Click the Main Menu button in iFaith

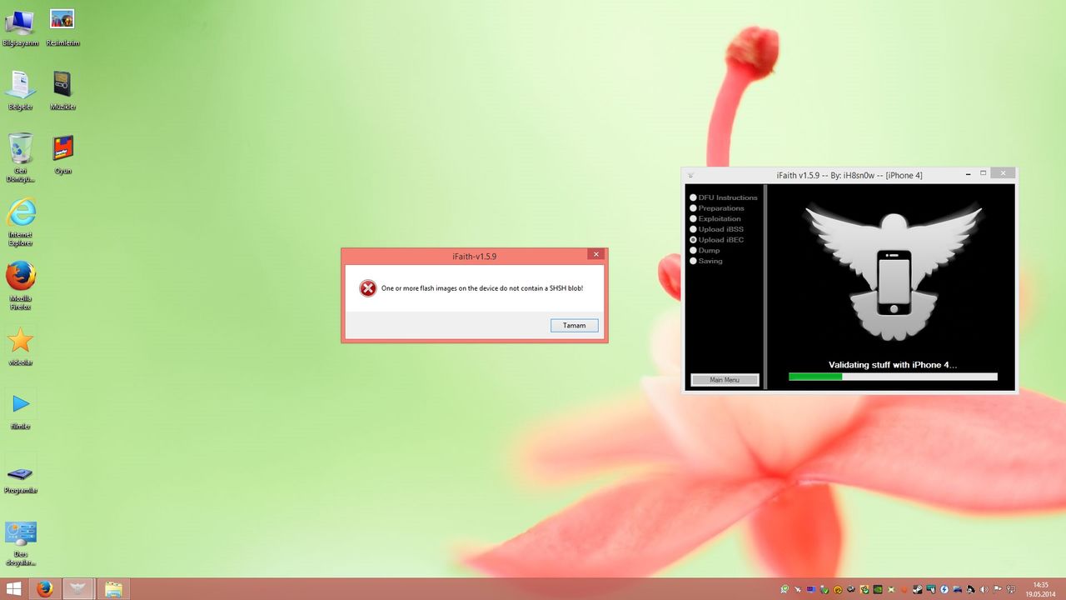pos(725,380)
